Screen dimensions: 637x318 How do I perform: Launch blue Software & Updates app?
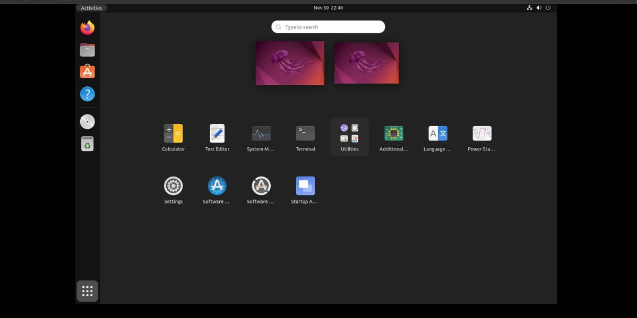pos(217,186)
